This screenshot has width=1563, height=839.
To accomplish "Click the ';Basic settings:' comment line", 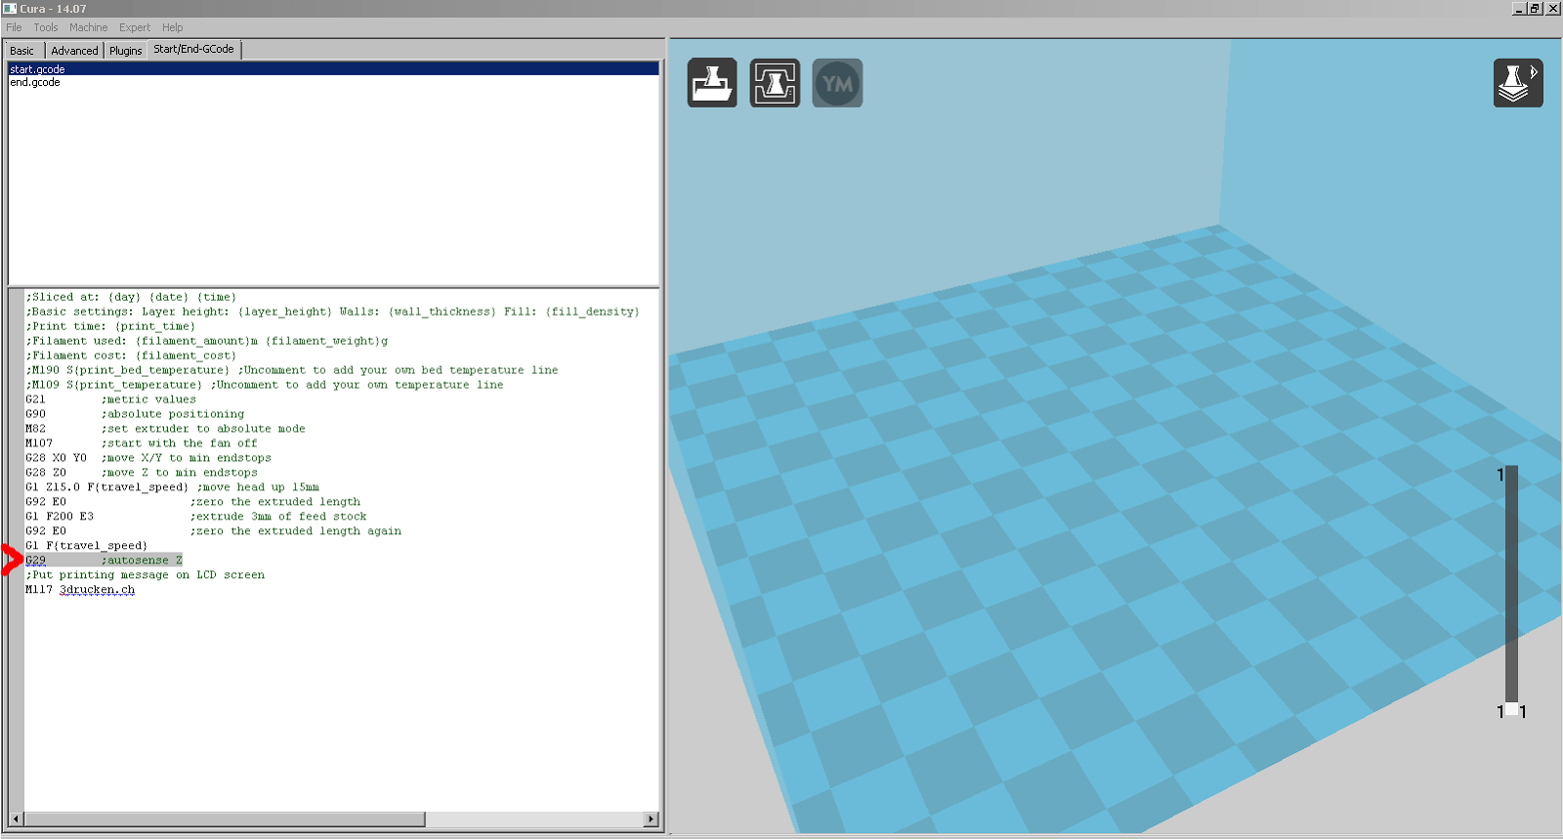I will pyautogui.click(x=333, y=312).
